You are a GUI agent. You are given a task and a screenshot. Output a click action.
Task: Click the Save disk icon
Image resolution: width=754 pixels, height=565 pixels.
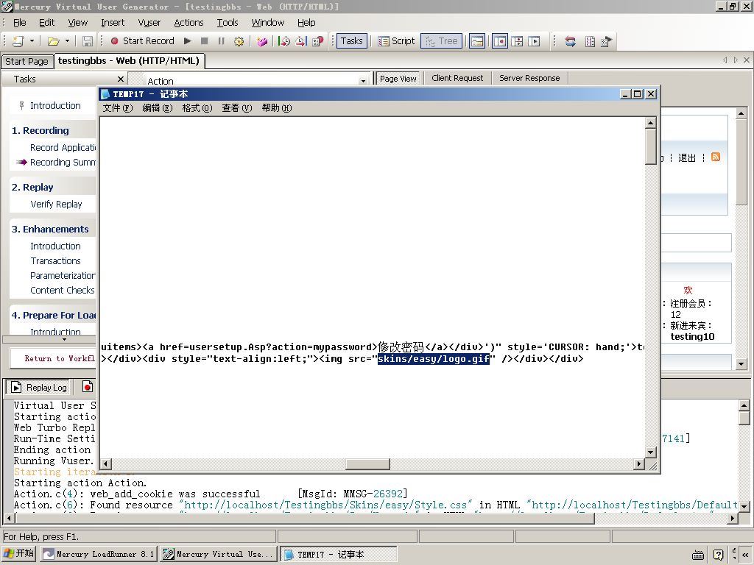coord(87,41)
